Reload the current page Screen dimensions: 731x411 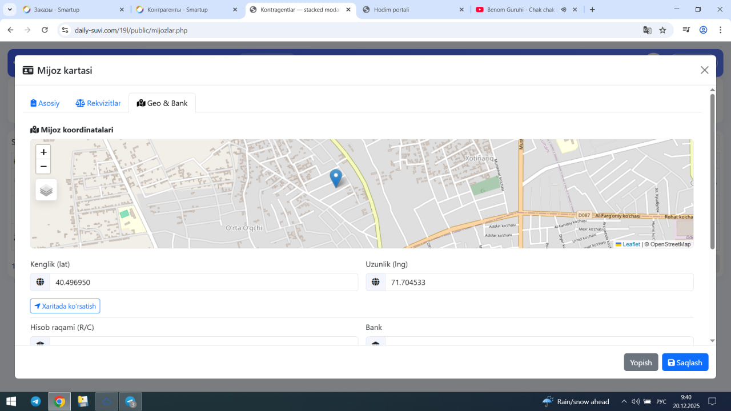pyautogui.click(x=45, y=30)
